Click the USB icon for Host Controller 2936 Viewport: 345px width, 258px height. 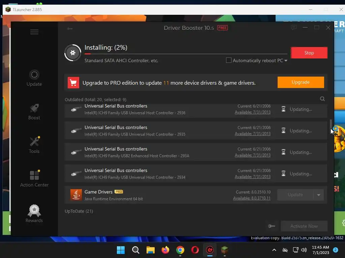point(76,109)
